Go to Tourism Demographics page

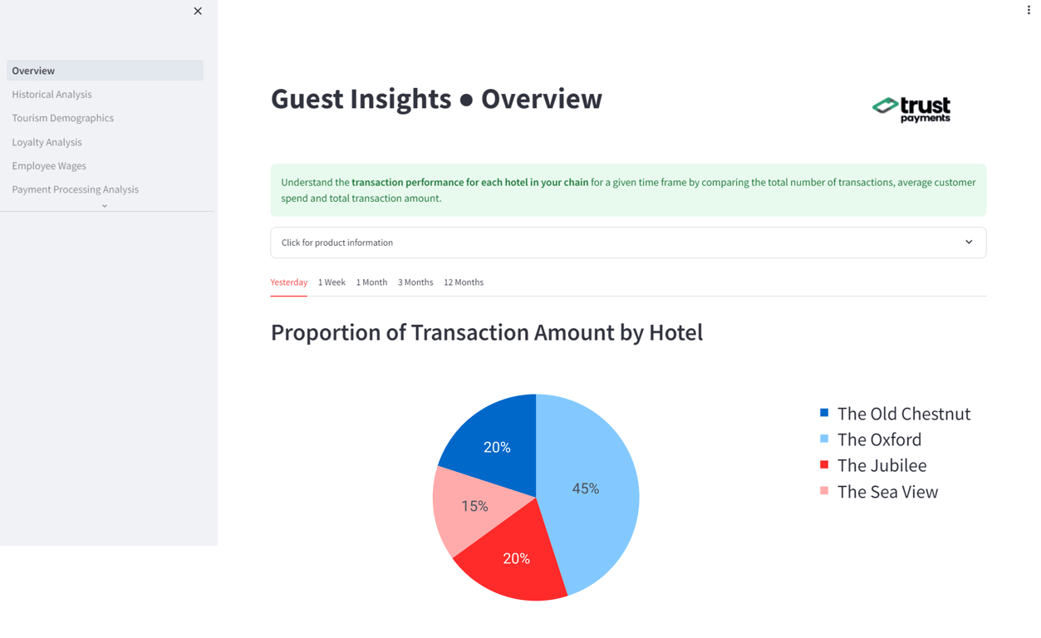pyautogui.click(x=62, y=118)
